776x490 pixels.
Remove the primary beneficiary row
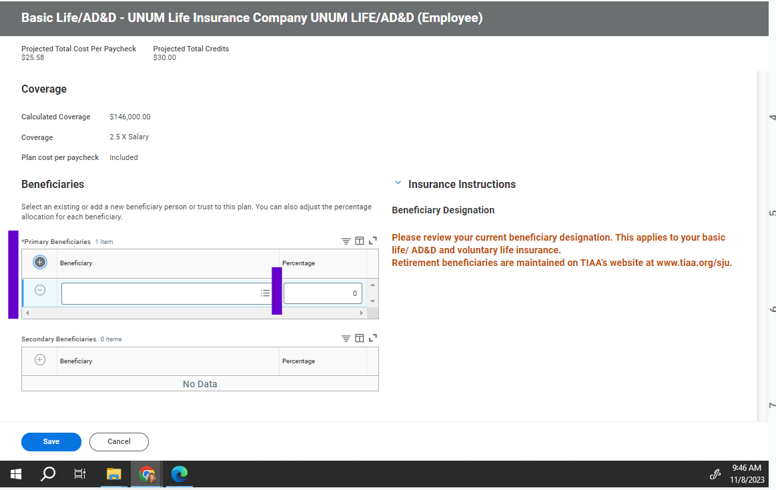pos(40,290)
